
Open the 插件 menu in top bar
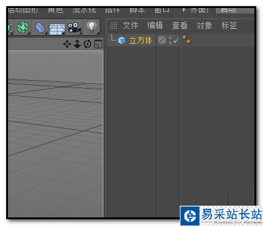[x=113, y=10]
